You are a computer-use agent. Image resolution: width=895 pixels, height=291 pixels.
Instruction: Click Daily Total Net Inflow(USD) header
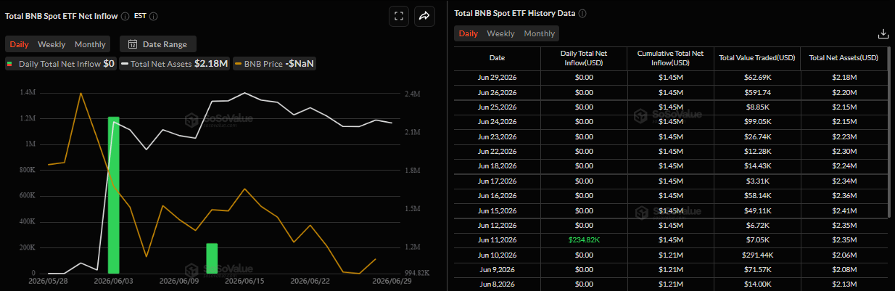pyautogui.click(x=584, y=58)
